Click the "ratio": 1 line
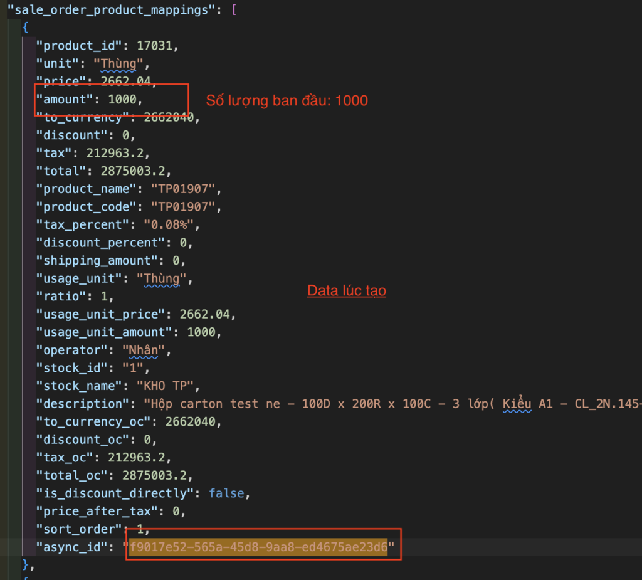The image size is (642, 580). click(75, 296)
